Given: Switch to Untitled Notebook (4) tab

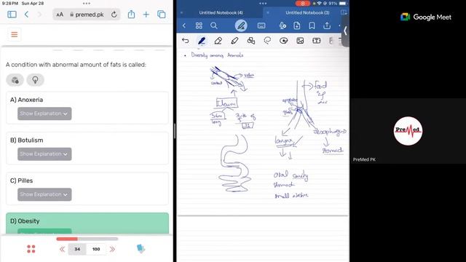Looking at the screenshot, I should pos(221,13).
